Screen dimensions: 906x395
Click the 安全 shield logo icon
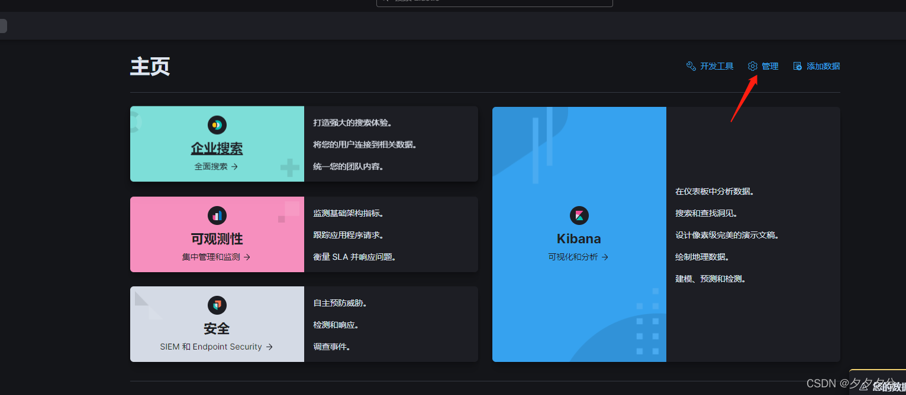point(217,305)
